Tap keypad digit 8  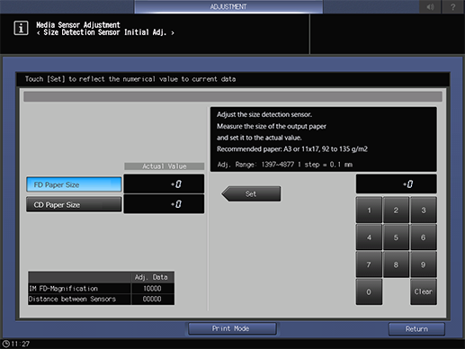[x=396, y=264]
